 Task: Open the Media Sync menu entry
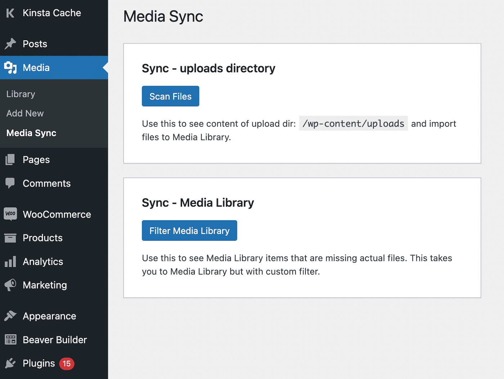(x=31, y=133)
